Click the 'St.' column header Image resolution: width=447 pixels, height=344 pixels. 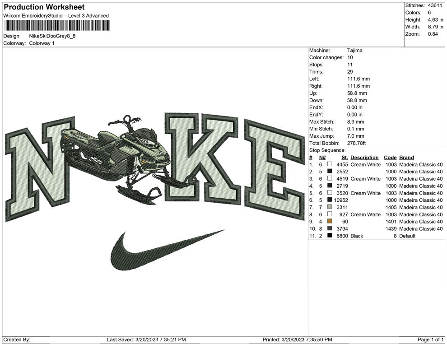345,157
